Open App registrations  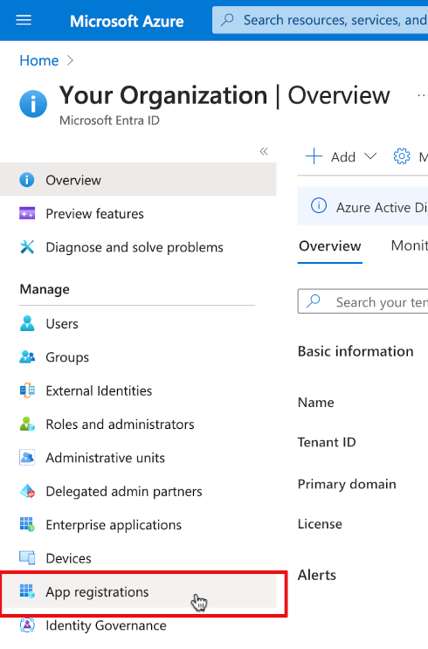click(x=138, y=592)
